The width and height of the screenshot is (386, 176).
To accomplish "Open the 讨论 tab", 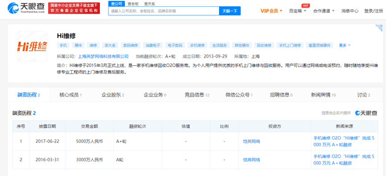I will click(x=364, y=95).
